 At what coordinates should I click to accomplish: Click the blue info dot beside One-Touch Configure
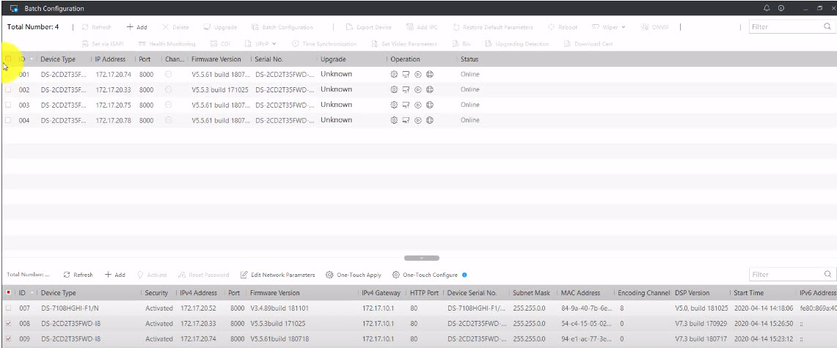(464, 275)
